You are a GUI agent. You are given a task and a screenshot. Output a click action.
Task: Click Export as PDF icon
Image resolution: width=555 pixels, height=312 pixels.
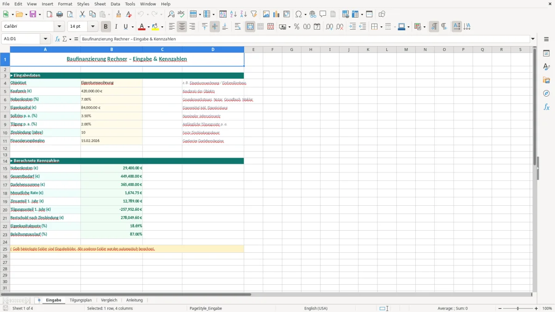tap(49, 14)
